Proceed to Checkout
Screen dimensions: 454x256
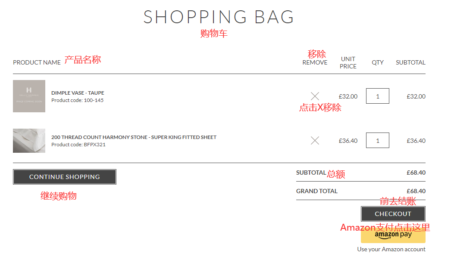(x=393, y=214)
